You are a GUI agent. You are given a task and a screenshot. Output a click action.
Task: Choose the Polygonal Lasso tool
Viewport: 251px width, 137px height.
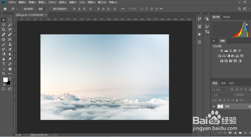[x=3, y=25]
